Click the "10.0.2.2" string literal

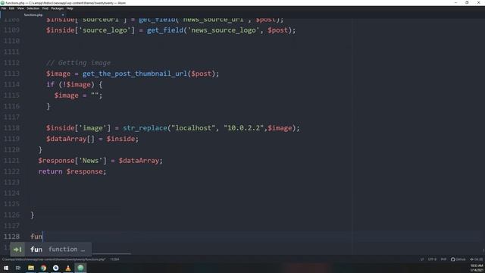(x=243, y=128)
